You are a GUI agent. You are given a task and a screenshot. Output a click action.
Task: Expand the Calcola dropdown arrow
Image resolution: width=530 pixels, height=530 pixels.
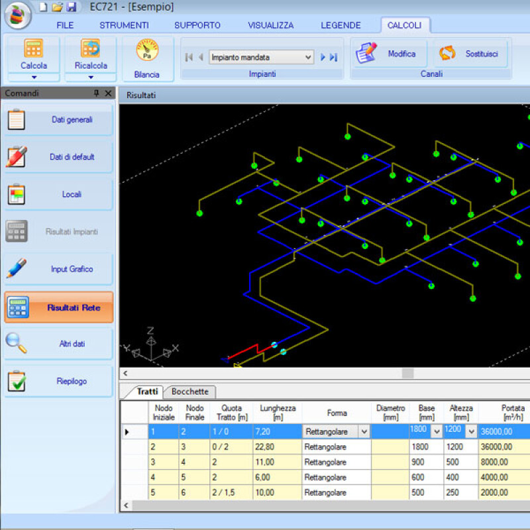point(34,77)
